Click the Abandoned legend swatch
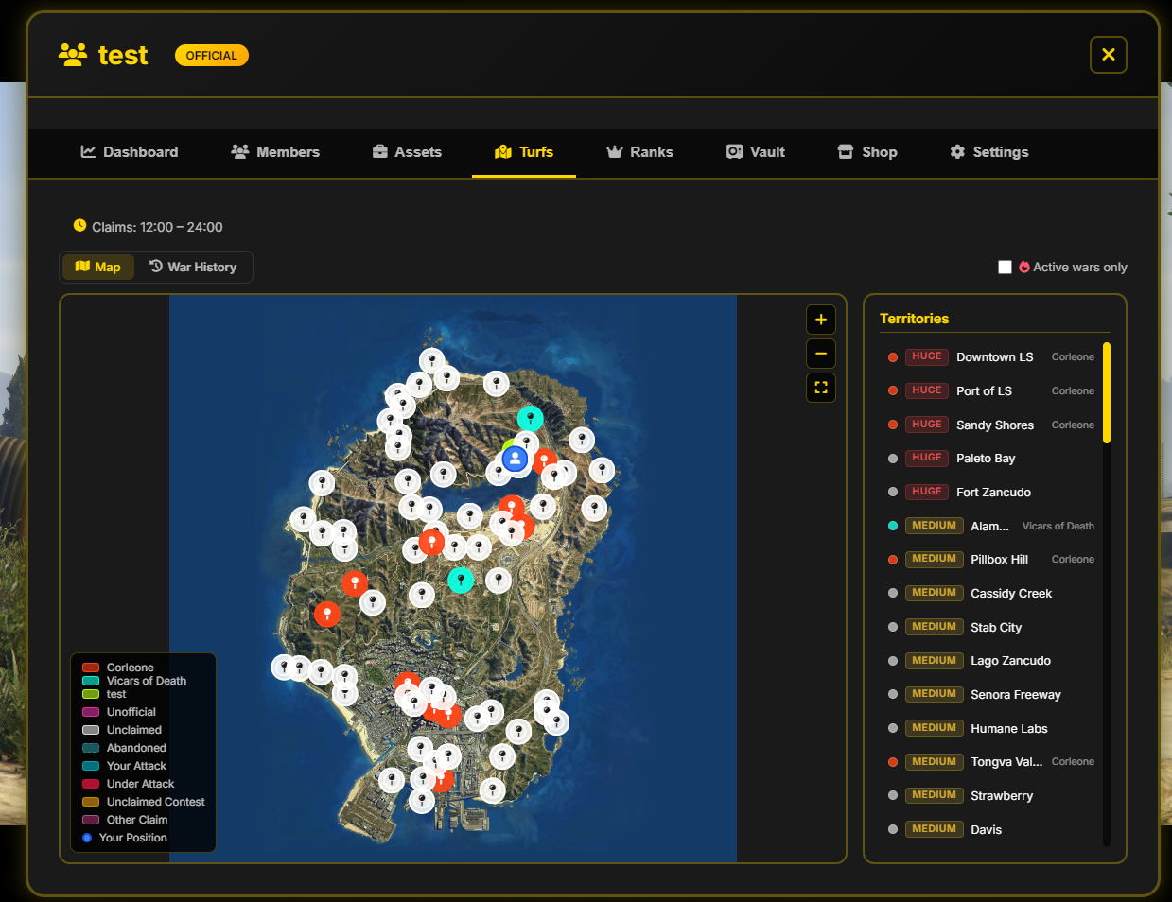1172x902 pixels. pyautogui.click(x=91, y=748)
